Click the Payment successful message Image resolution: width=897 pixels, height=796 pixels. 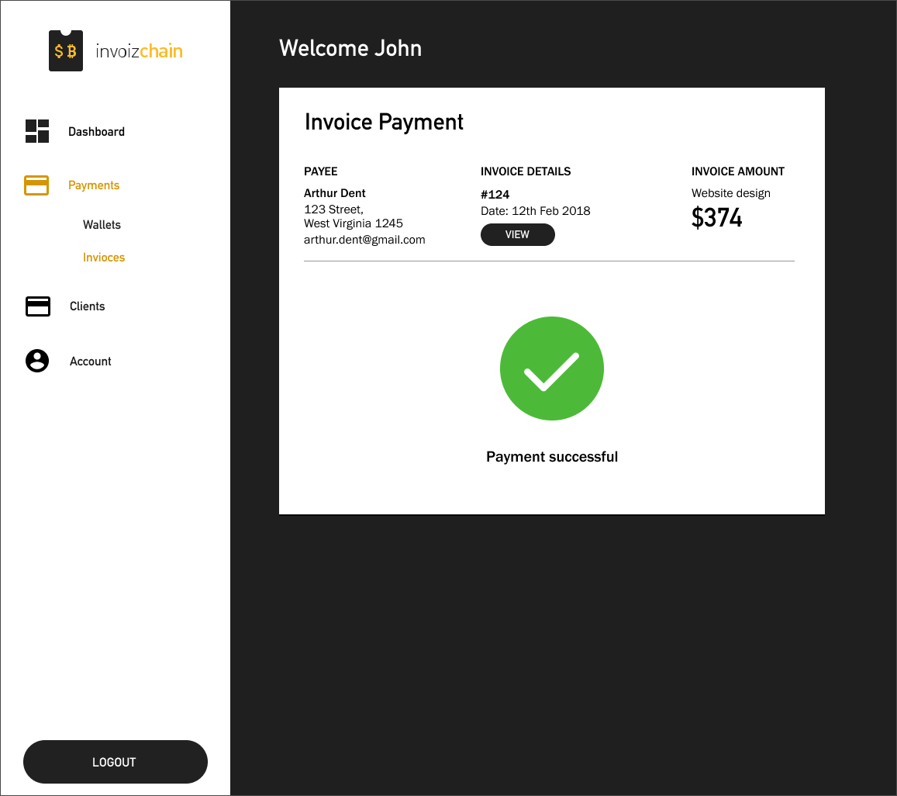(551, 457)
